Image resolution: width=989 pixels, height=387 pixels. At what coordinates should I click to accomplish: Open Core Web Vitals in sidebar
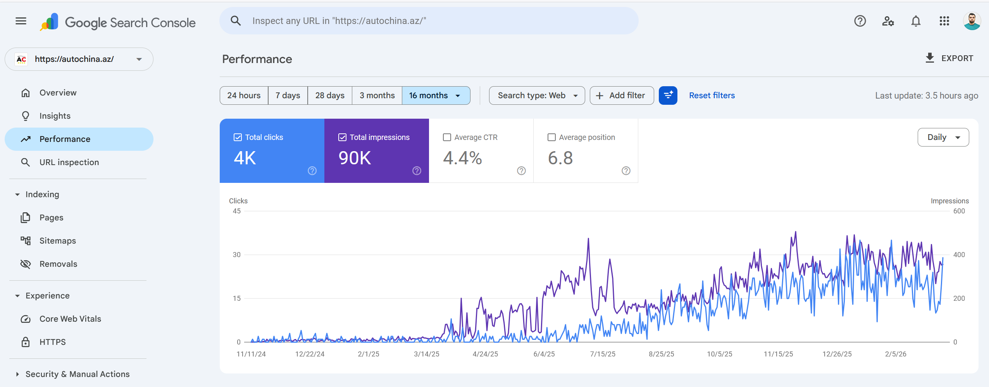click(70, 319)
